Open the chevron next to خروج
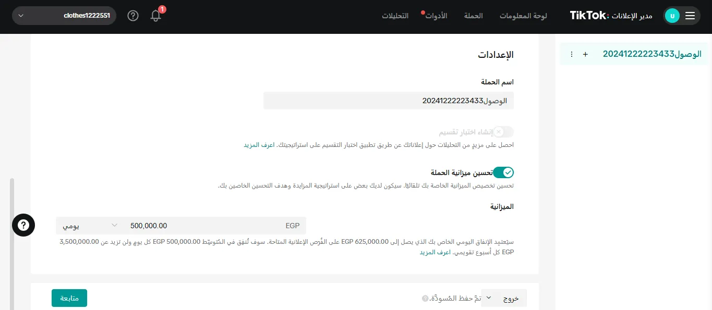The height and width of the screenshot is (310, 712). 489,297
